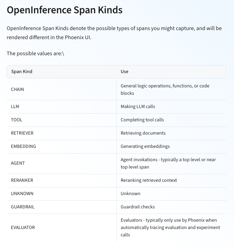Click the EMBEDDING row label

[x=23, y=146]
